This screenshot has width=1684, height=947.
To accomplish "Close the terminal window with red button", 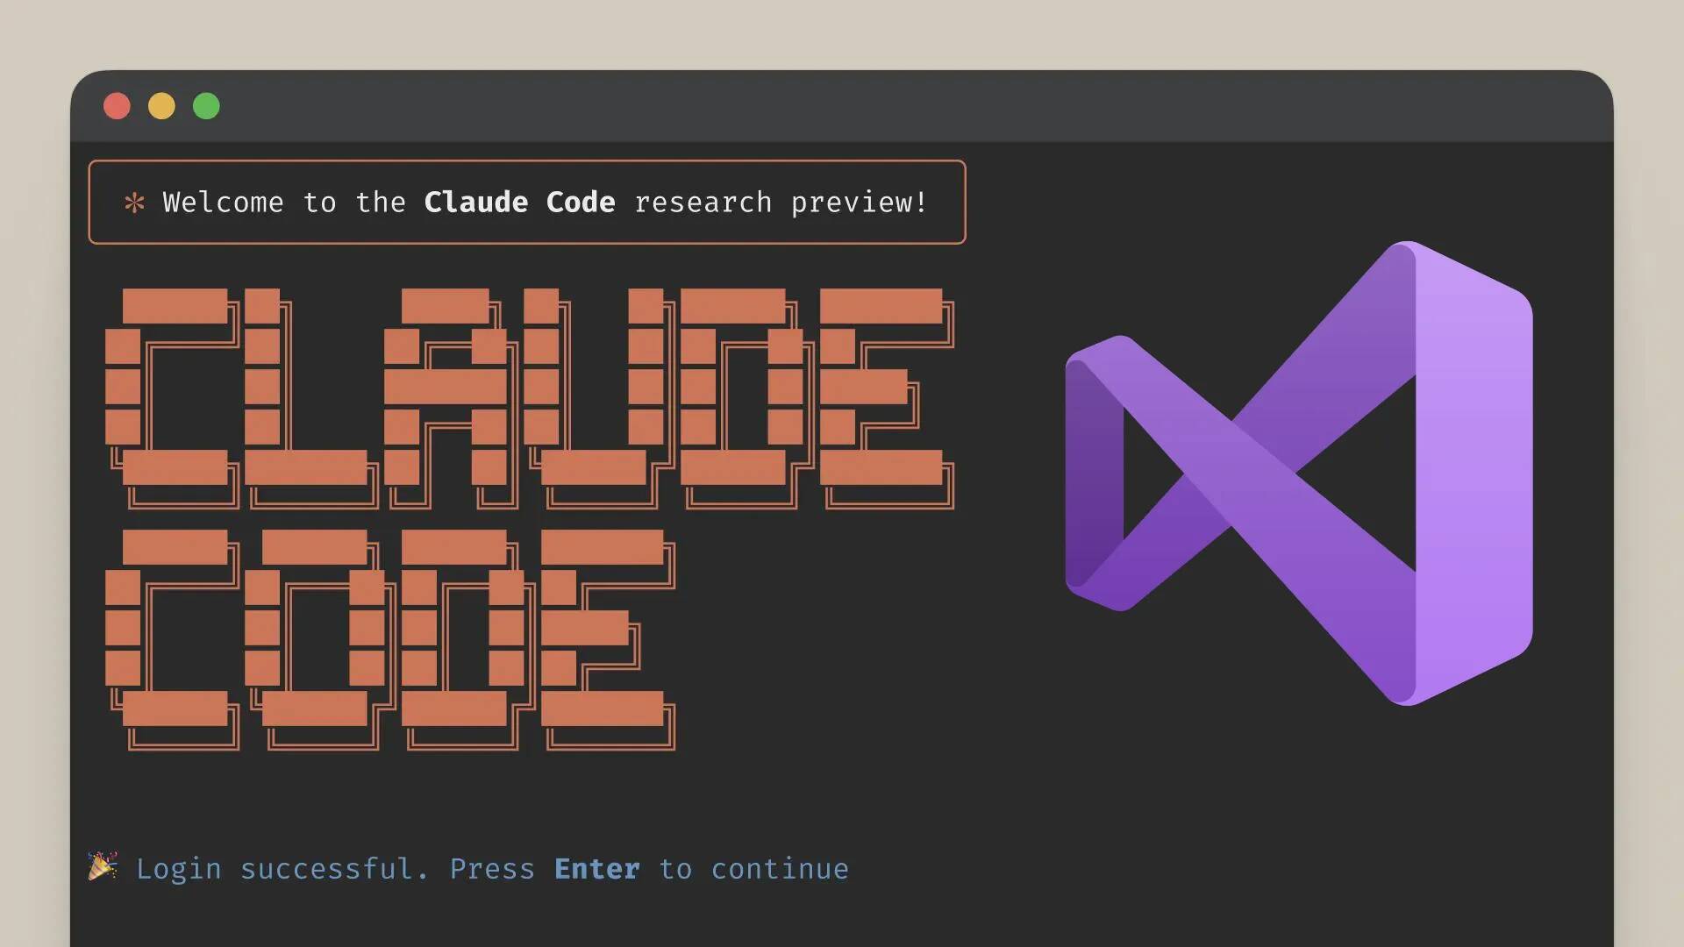I will pyautogui.click(x=117, y=106).
